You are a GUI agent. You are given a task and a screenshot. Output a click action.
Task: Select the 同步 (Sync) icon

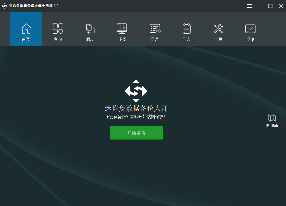90,28
